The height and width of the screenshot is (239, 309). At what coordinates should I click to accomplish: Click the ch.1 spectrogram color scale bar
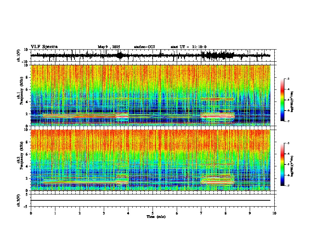point(282,100)
